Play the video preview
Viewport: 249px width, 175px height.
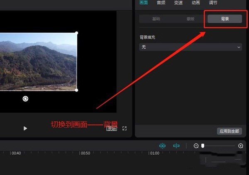coord(25,129)
